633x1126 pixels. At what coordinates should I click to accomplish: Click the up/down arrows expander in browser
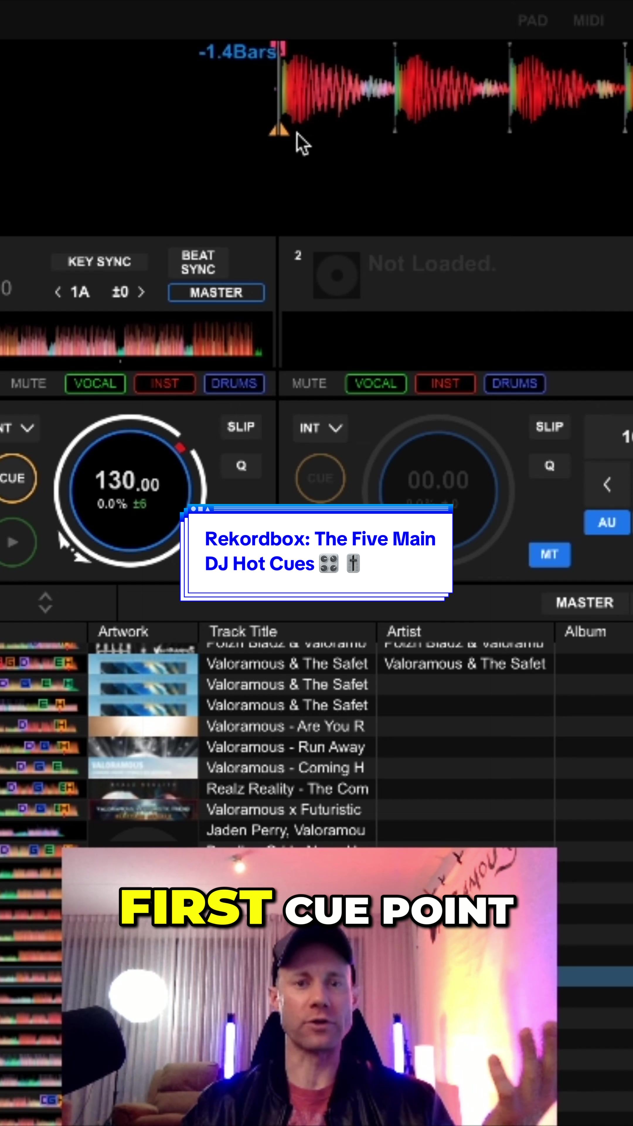(45, 603)
